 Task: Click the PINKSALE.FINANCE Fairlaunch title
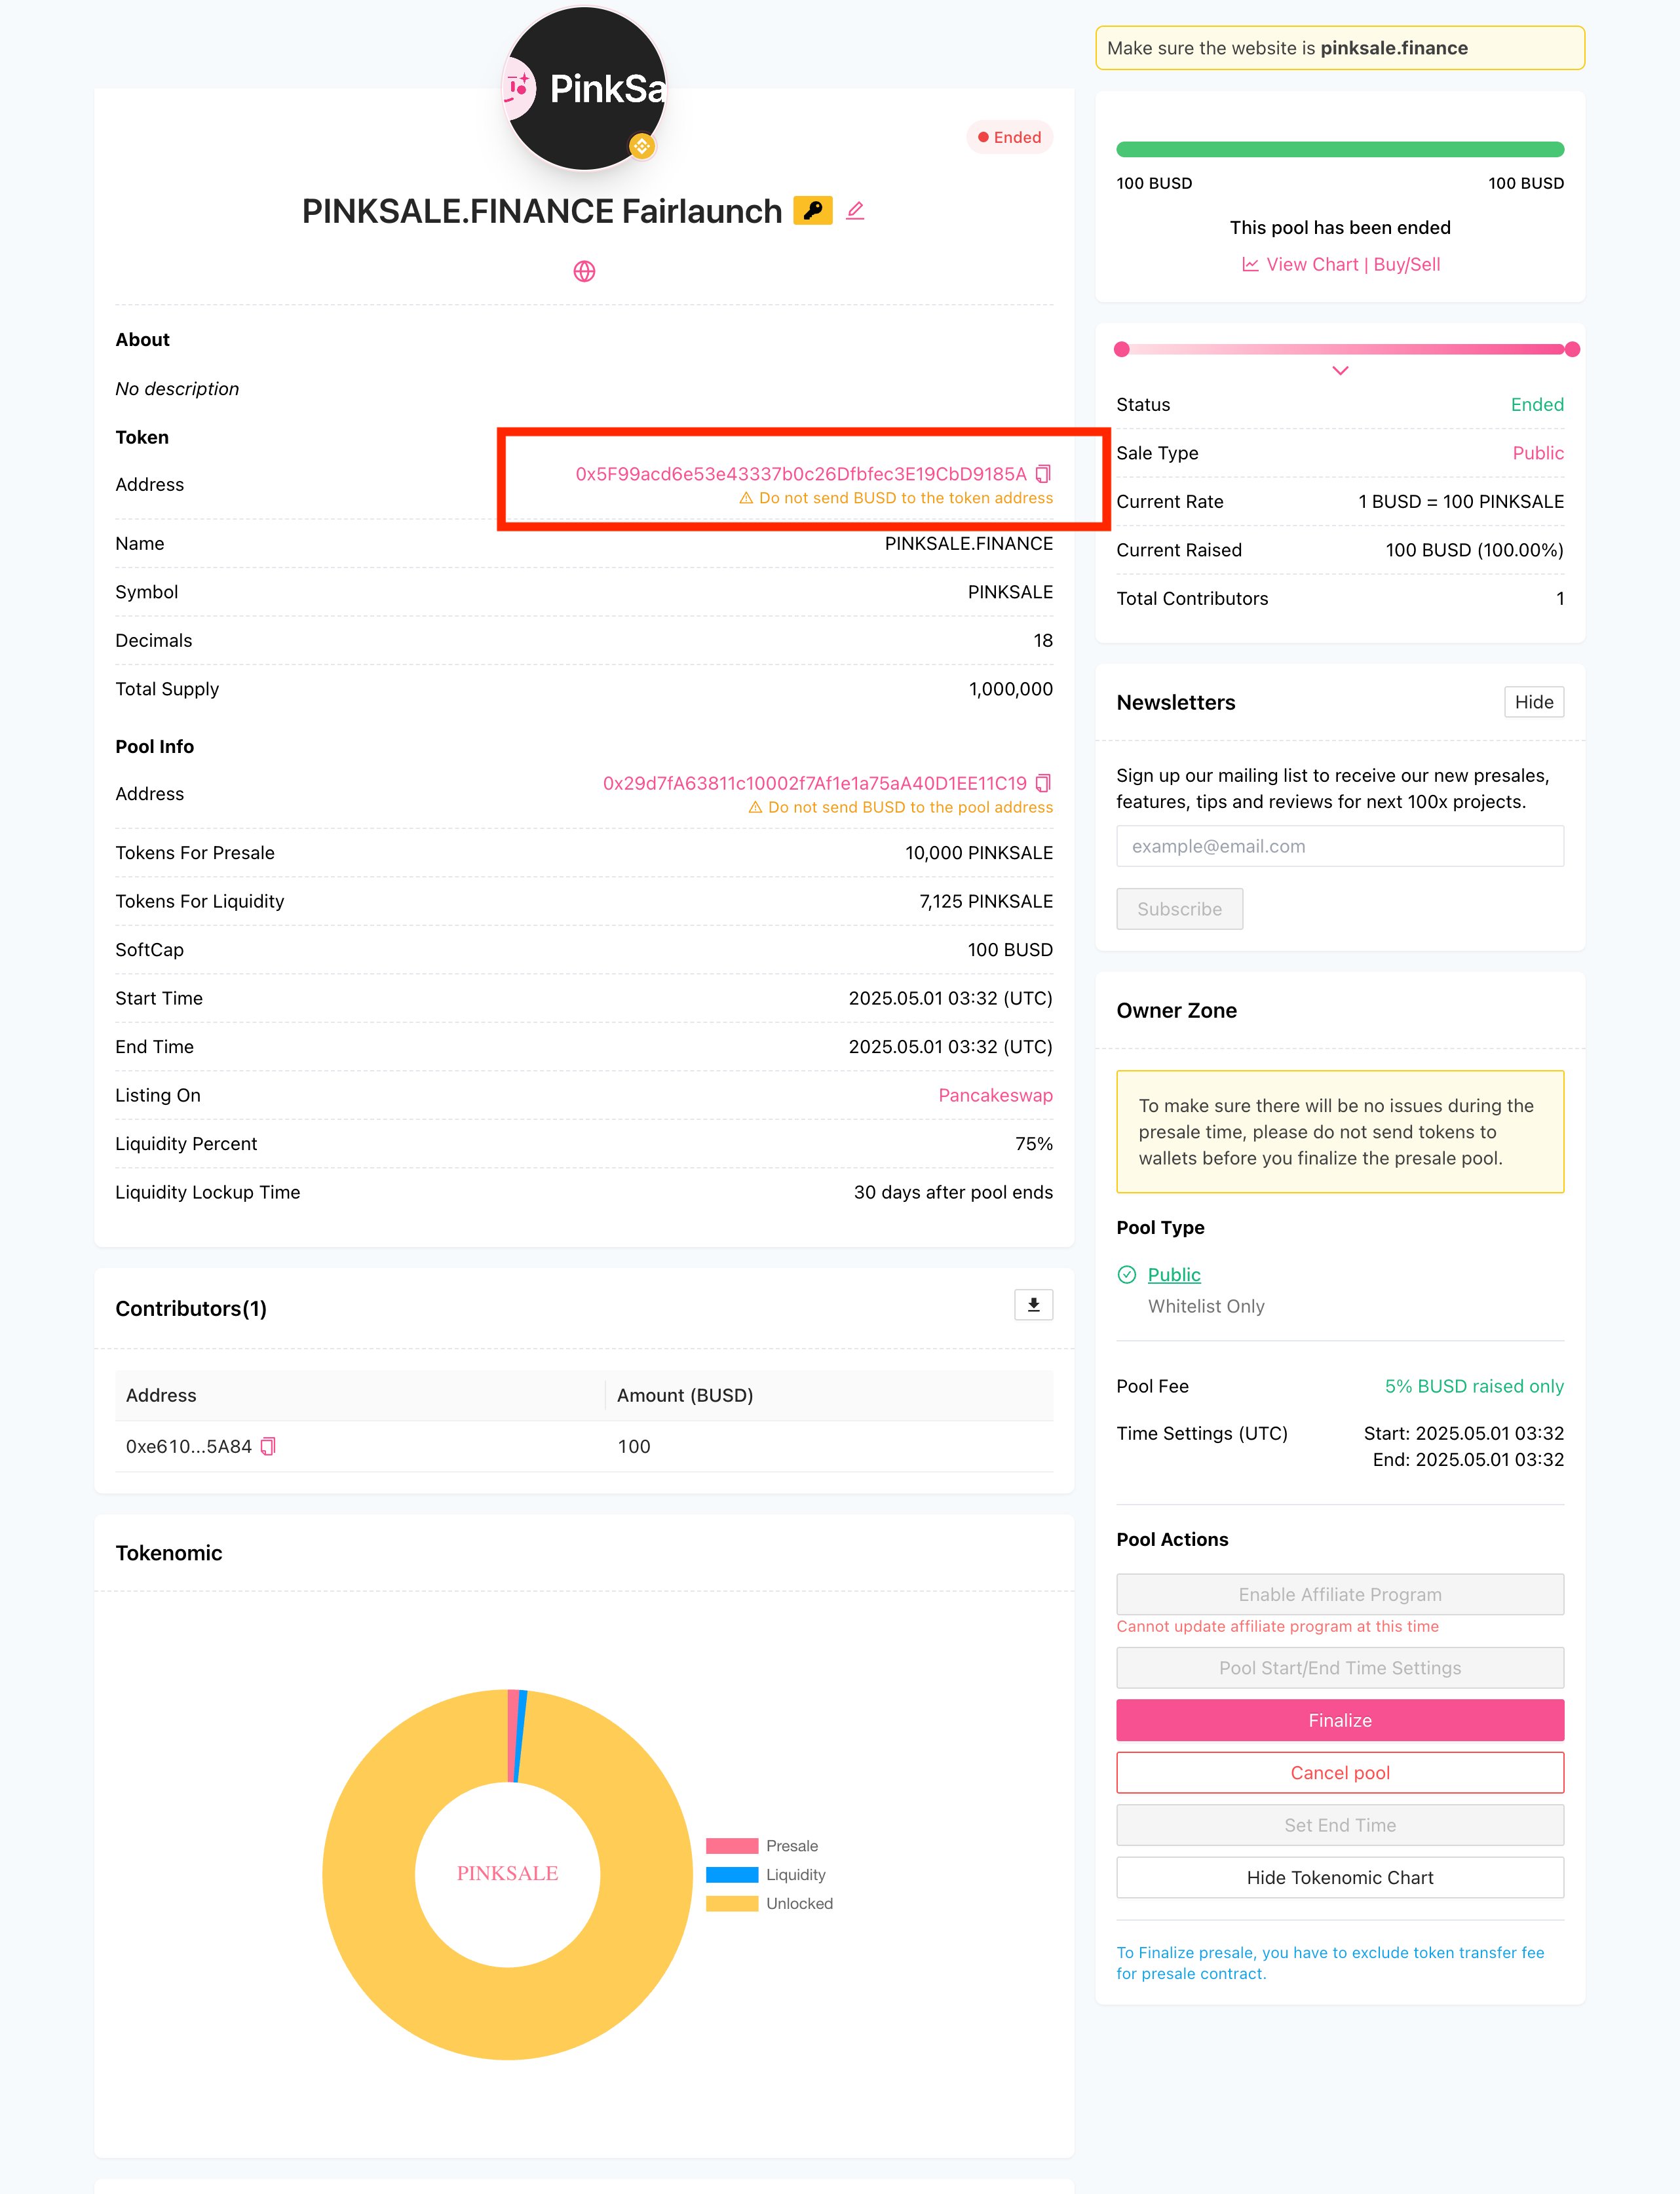click(x=542, y=211)
